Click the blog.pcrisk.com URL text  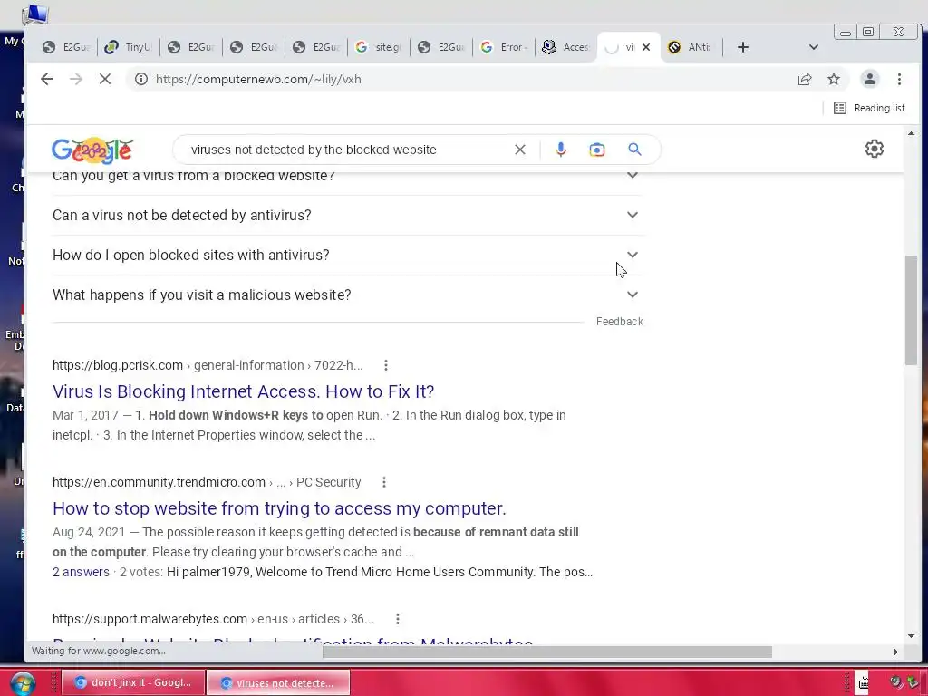[118, 365]
